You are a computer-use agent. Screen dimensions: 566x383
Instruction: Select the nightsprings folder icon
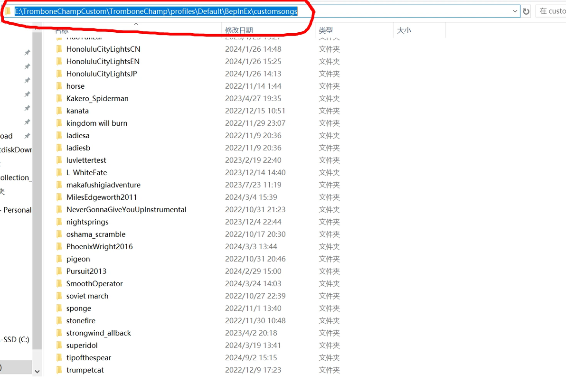[x=59, y=222]
